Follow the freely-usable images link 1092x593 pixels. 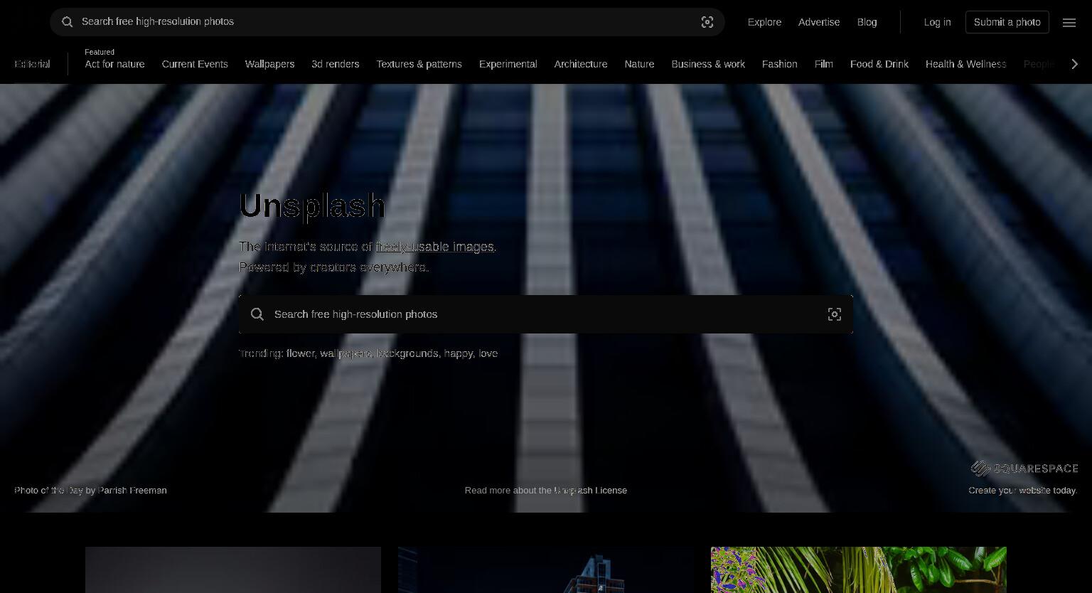click(435, 247)
